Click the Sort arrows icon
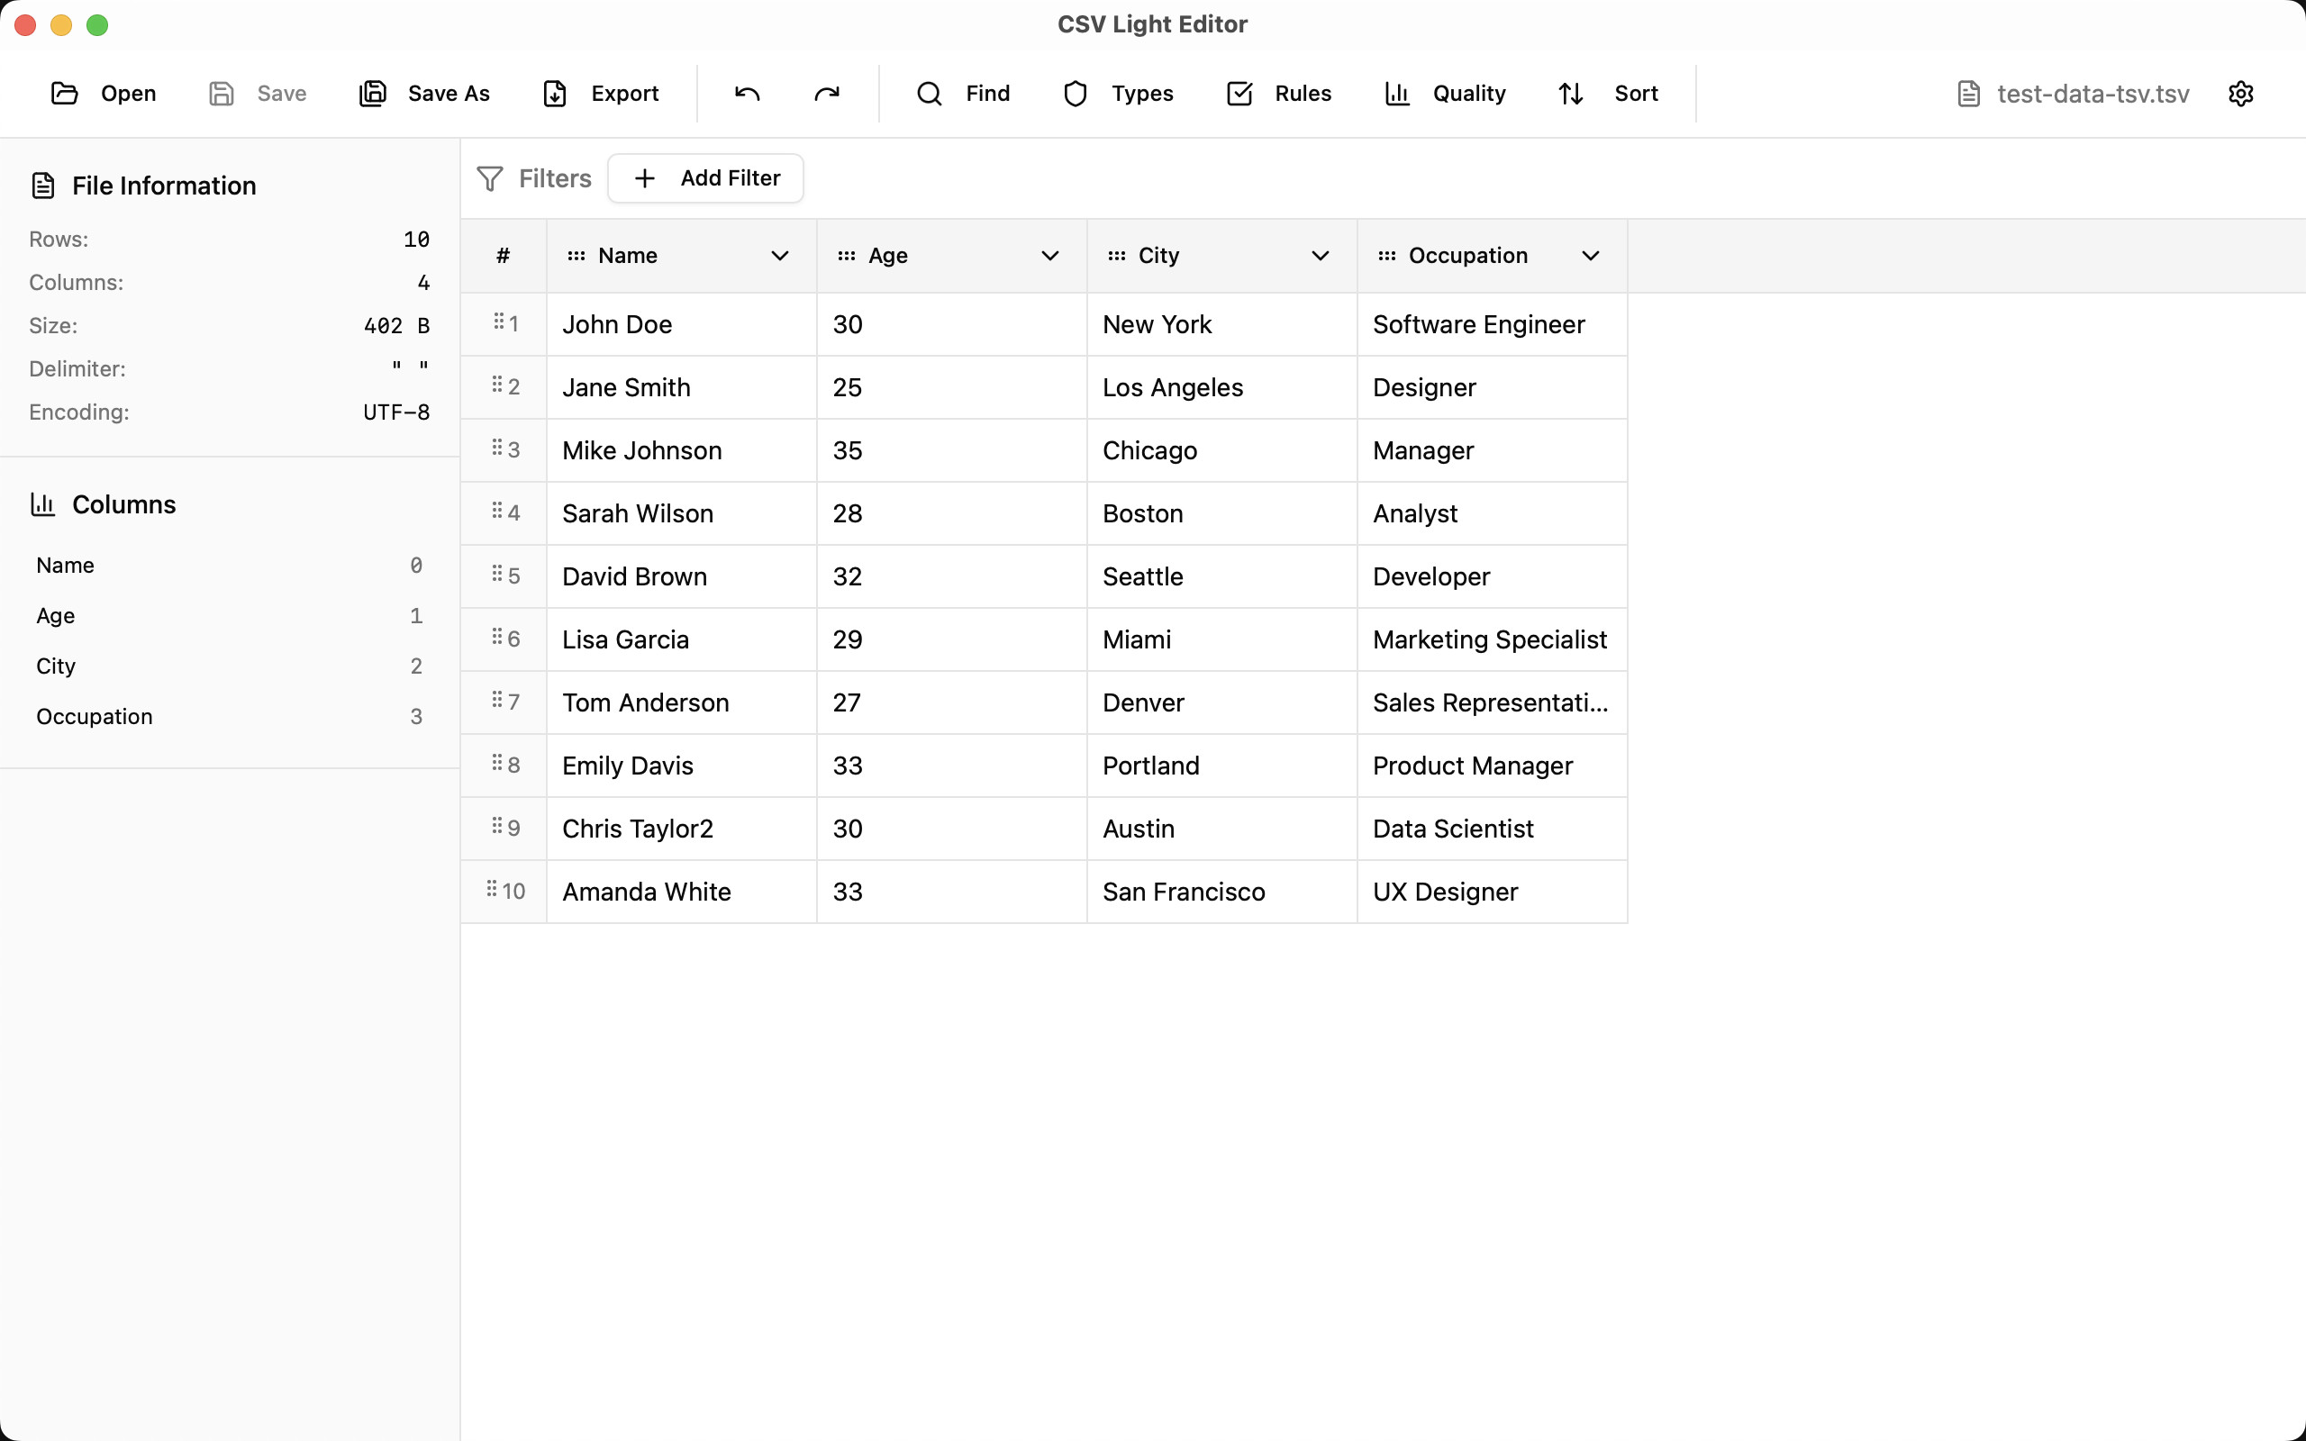Image resolution: width=2306 pixels, height=1441 pixels. tap(1570, 94)
